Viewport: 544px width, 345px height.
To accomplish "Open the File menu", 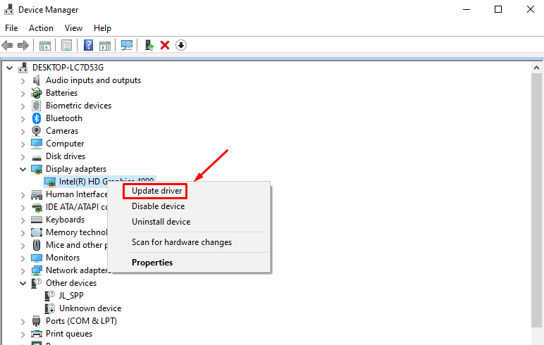I will (x=11, y=28).
